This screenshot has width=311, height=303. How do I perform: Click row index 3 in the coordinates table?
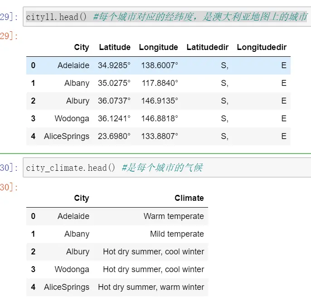click(33, 119)
